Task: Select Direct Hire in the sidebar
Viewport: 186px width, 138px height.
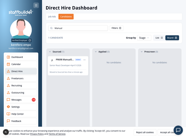Action: tap(21, 71)
